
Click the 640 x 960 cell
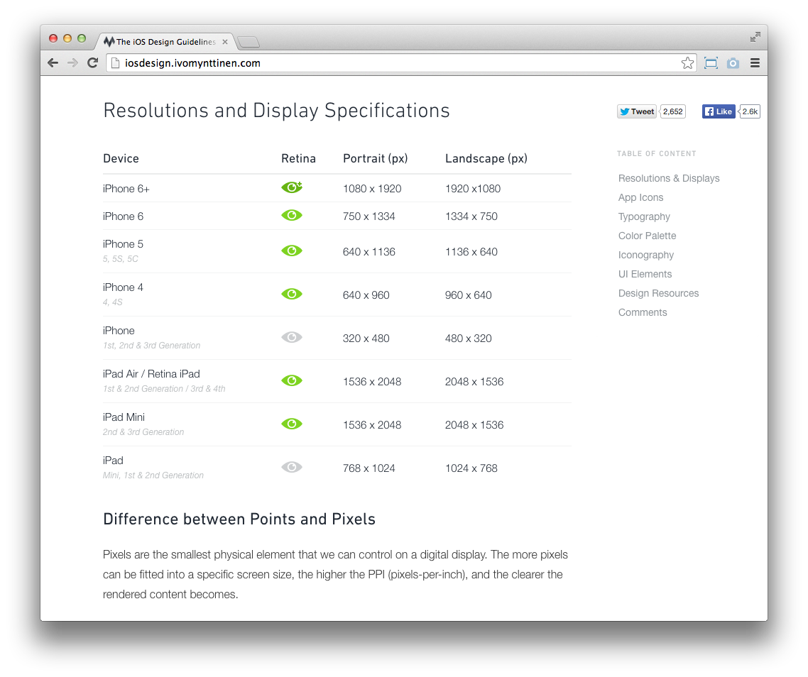click(x=366, y=295)
